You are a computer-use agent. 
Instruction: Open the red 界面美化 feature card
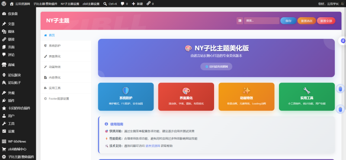pyautogui.click(x=186, y=97)
